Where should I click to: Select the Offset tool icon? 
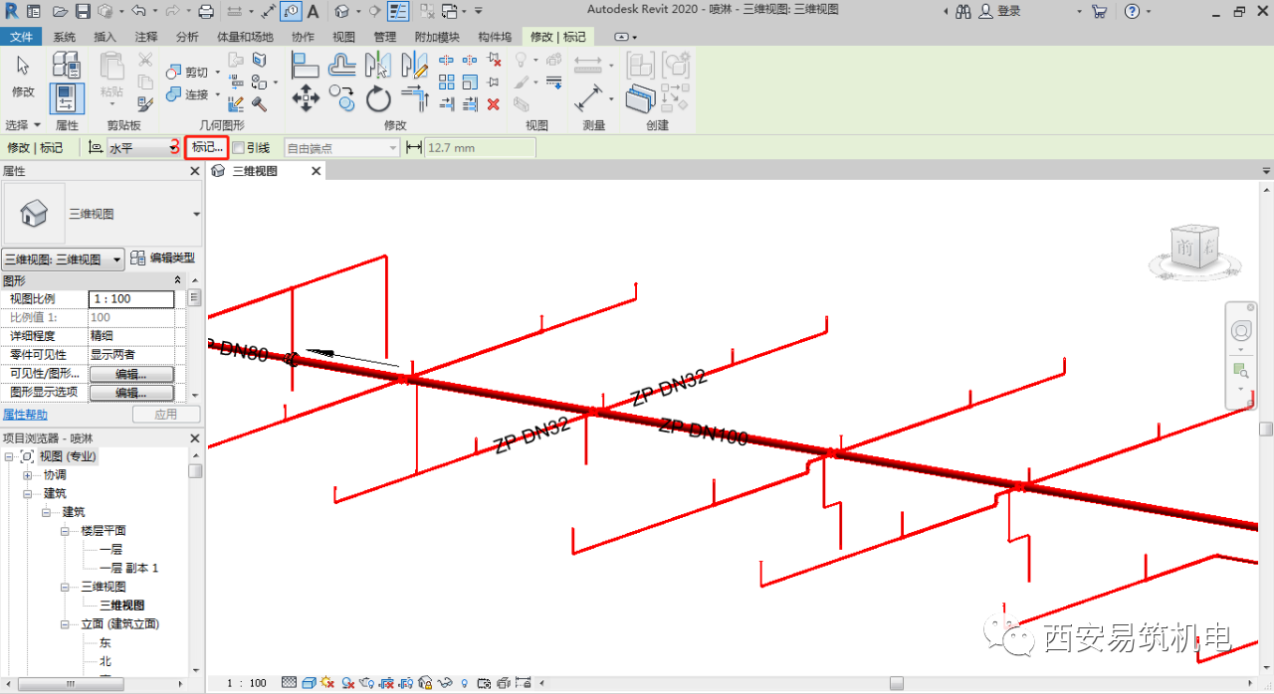(x=341, y=66)
